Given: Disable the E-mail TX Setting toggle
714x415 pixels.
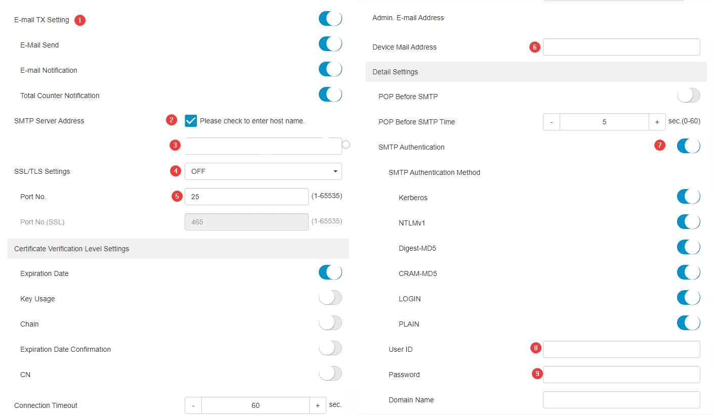Looking at the screenshot, I should pos(330,18).
